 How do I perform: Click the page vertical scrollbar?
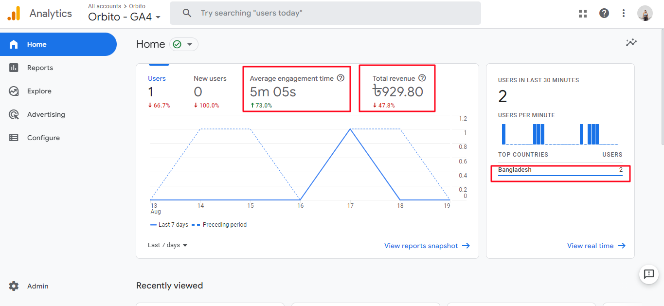click(662, 88)
